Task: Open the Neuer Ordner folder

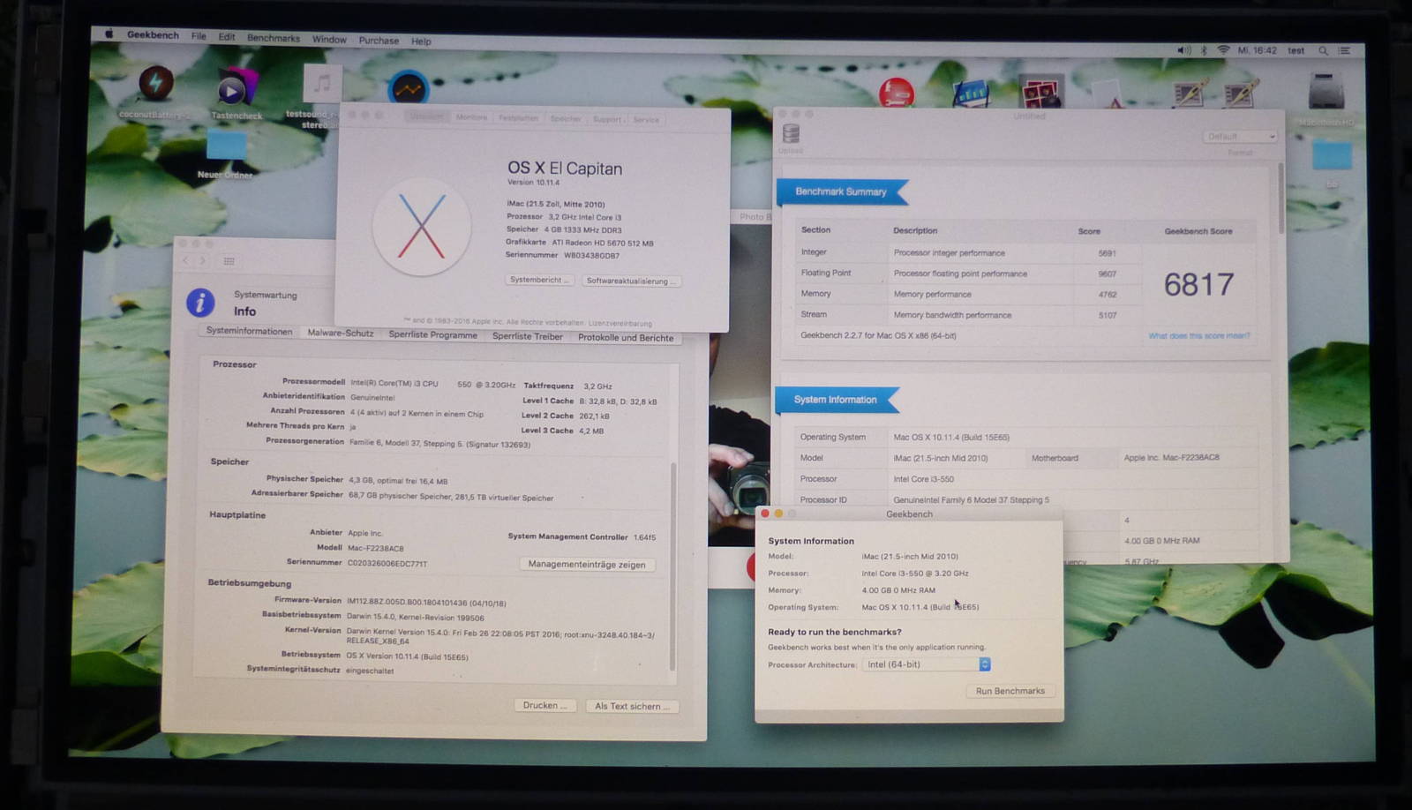Action: click(x=226, y=146)
